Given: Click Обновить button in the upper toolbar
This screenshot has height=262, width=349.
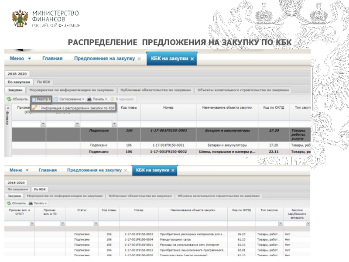Looking at the screenshot, I should coord(17,99).
